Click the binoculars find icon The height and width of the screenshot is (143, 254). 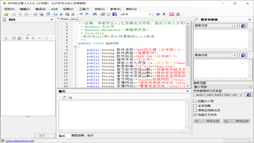coord(94,14)
